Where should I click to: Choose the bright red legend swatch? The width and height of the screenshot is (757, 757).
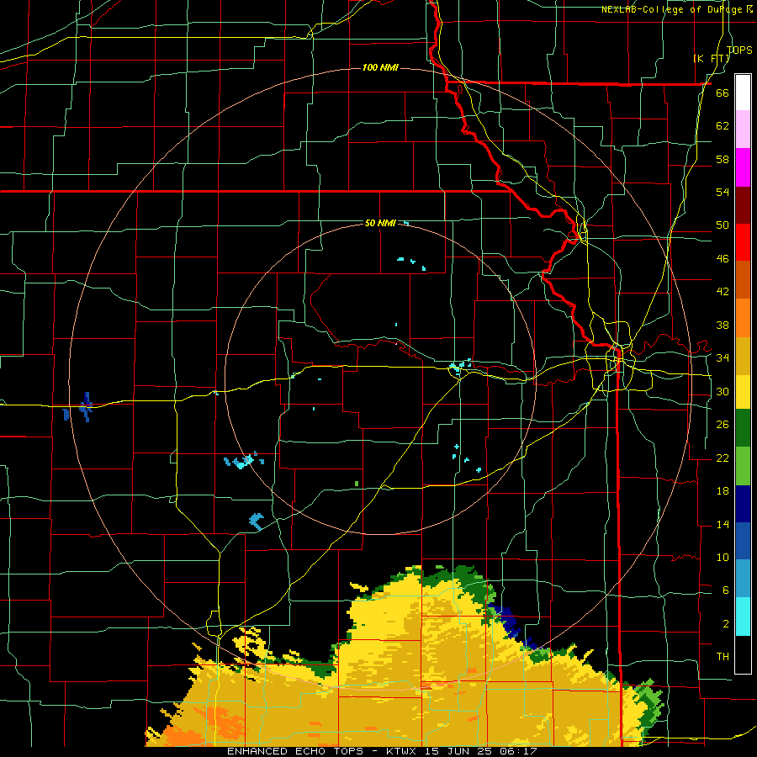pos(743,242)
